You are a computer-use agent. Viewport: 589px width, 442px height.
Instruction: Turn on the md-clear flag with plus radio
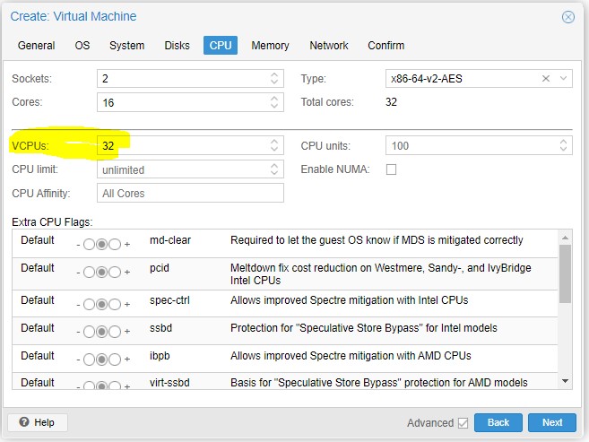pyautogui.click(x=116, y=244)
